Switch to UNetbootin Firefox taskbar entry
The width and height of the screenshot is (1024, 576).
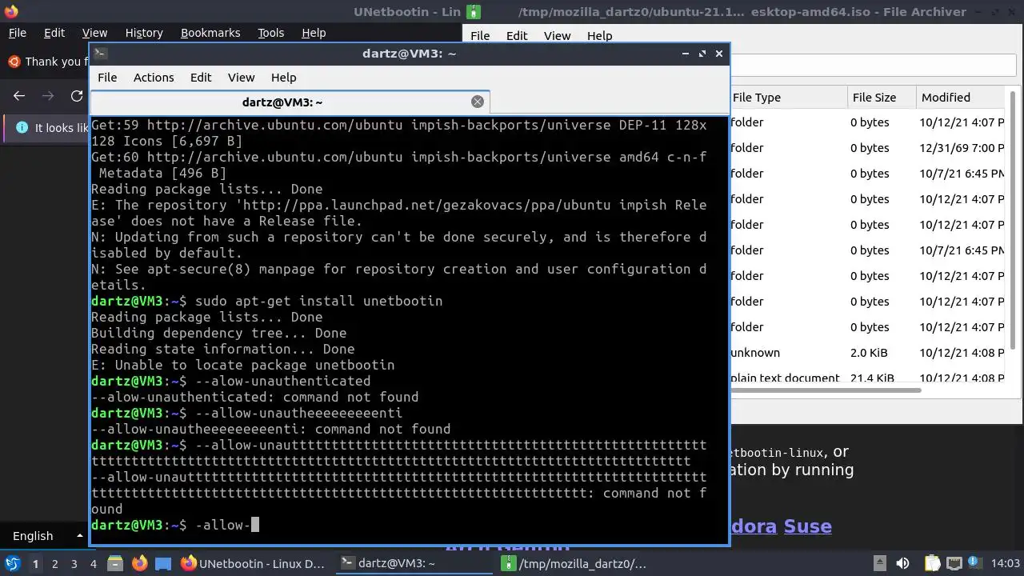(254, 563)
